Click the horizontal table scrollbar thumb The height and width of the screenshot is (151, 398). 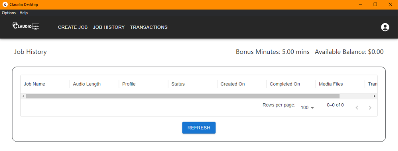pyautogui.click(x=183, y=96)
